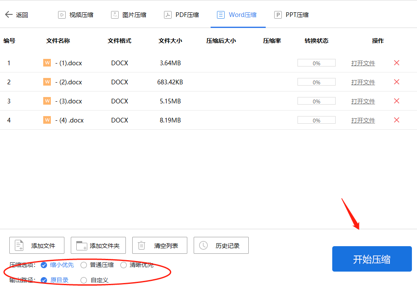Remove -(2).docx using its red X icon
This screenshot has height=286, width=417.
[x=396, y=82]
